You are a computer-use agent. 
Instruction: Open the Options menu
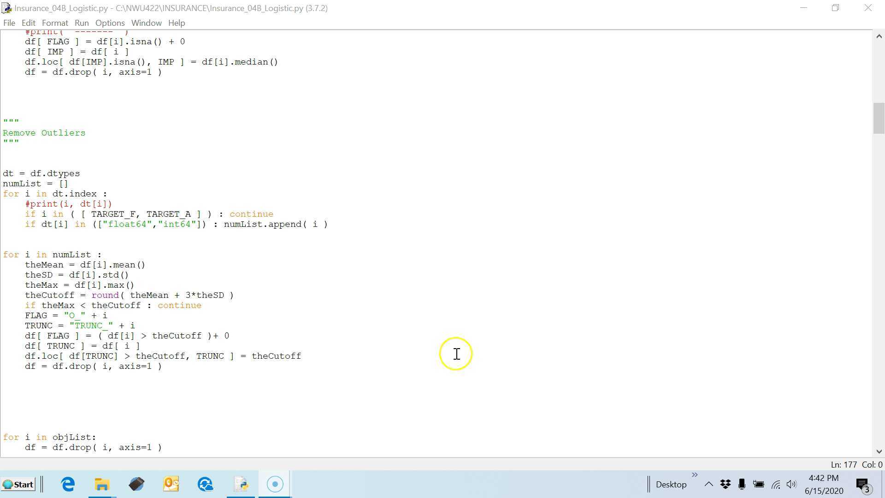[x=110, y=23]
